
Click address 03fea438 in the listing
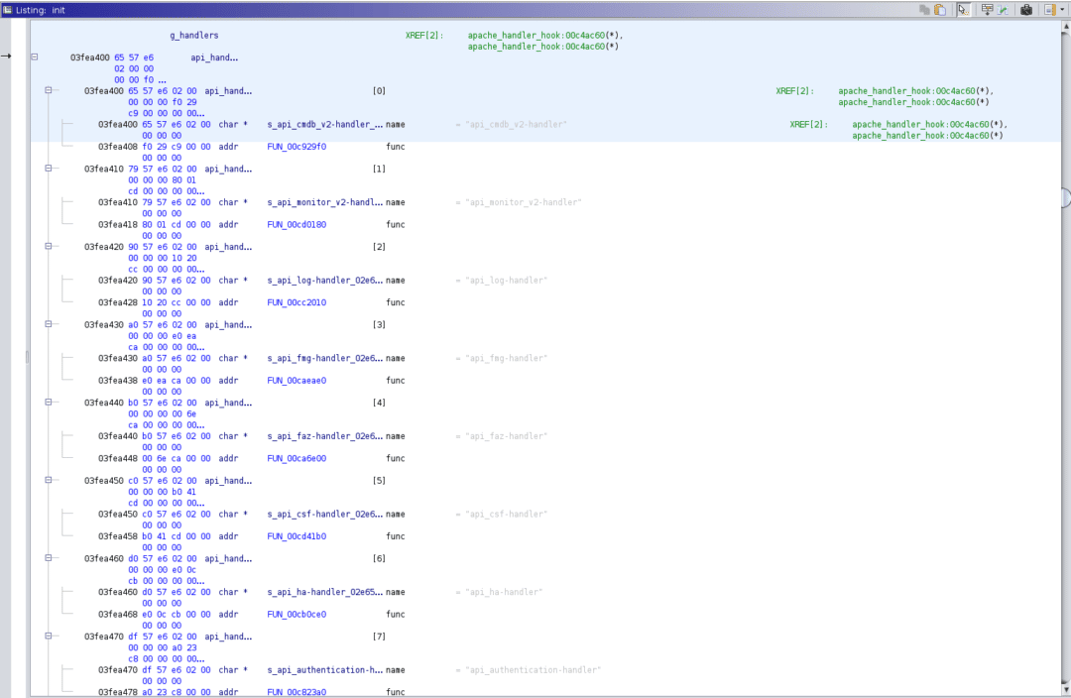click(117, 381)
